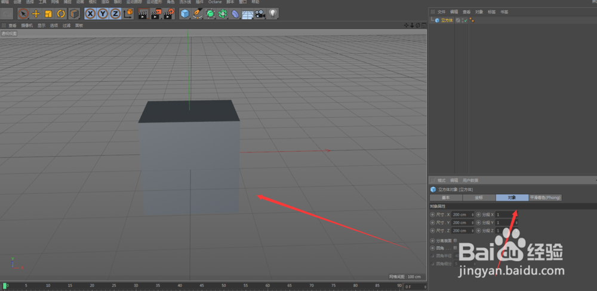The height and width of the screenshot is (291, 597).
Task: Toggle 立方体 green enable checkmark
Action: point(465,20)
